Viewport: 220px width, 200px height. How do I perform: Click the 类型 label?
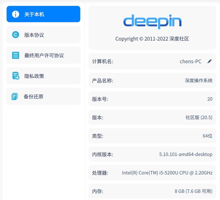(98, 136)
